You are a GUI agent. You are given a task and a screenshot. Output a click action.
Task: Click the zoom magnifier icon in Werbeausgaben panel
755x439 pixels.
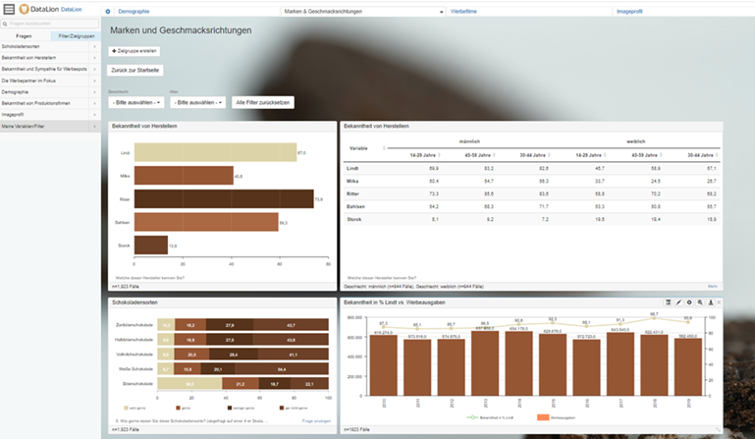(x=700, y=302)
